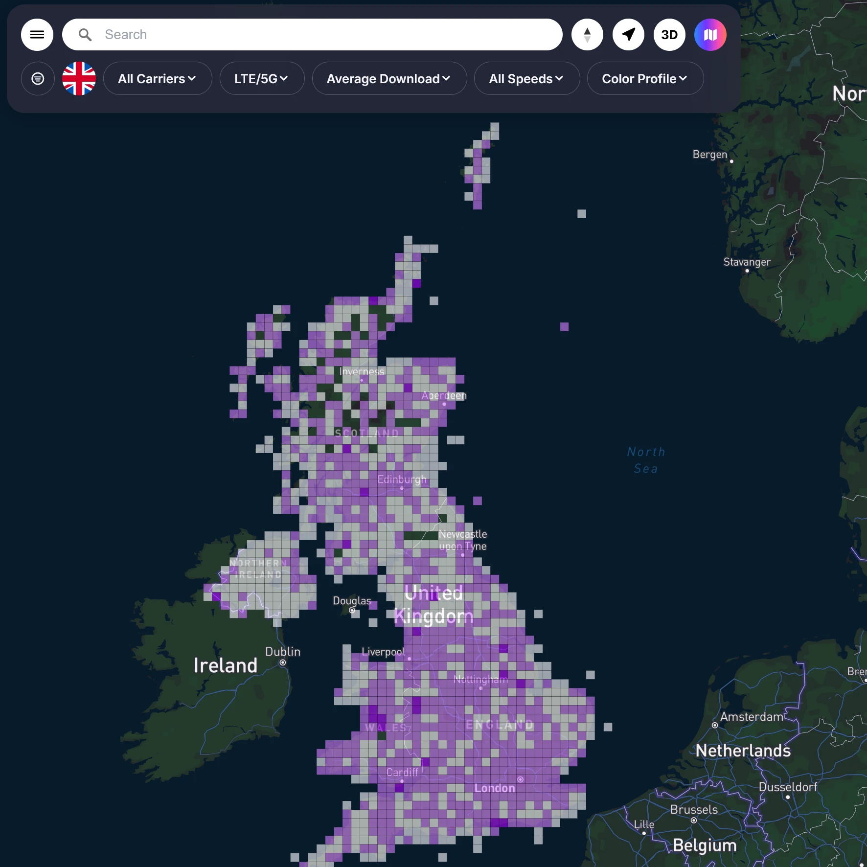Open the hamburger main menu
The height and width of the screenshot is (867, 867).
click(37, 35)
